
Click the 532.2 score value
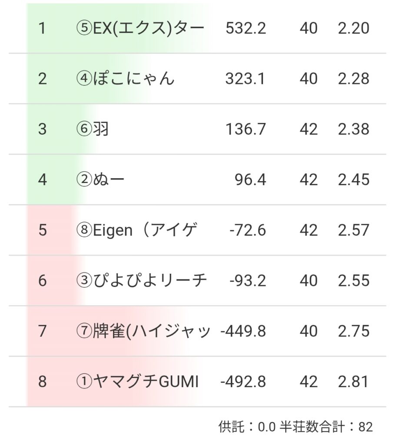click(246, 28)
